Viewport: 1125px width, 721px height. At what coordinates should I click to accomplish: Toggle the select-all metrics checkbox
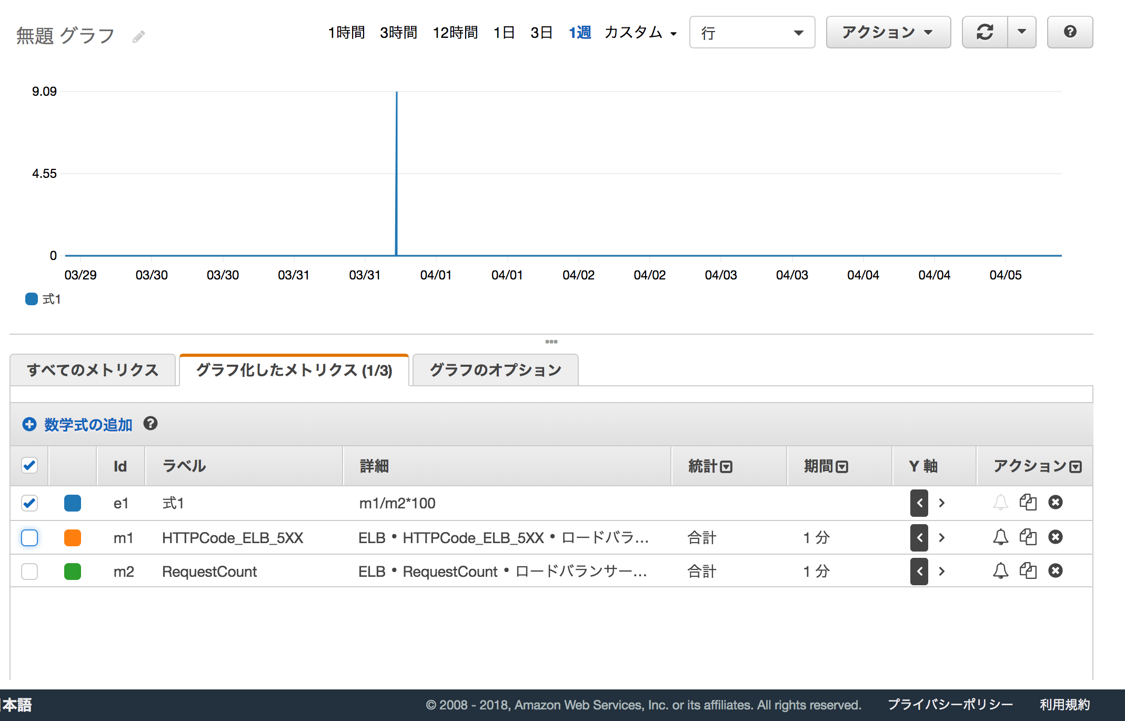[29, 465]
